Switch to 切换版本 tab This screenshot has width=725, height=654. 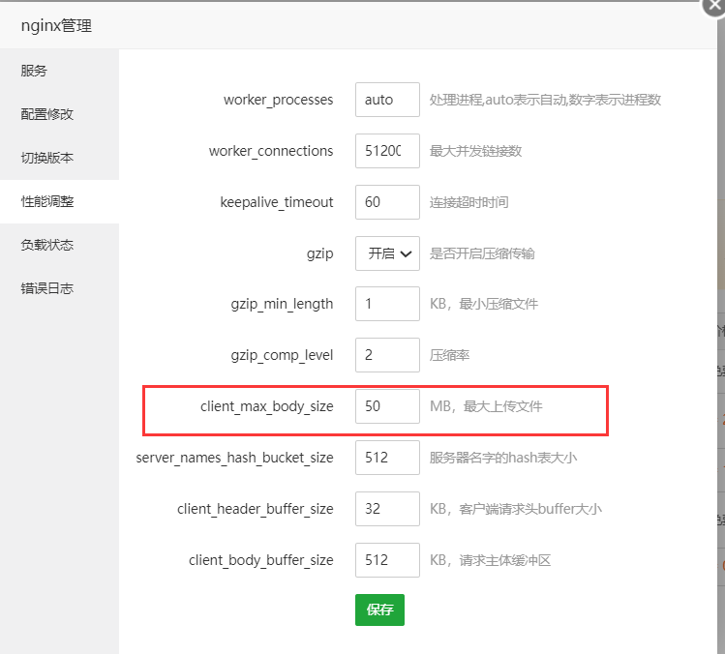pos(59,158)
